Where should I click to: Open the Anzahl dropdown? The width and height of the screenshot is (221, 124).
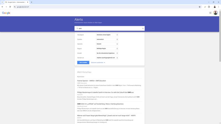[x=107, y=53]
